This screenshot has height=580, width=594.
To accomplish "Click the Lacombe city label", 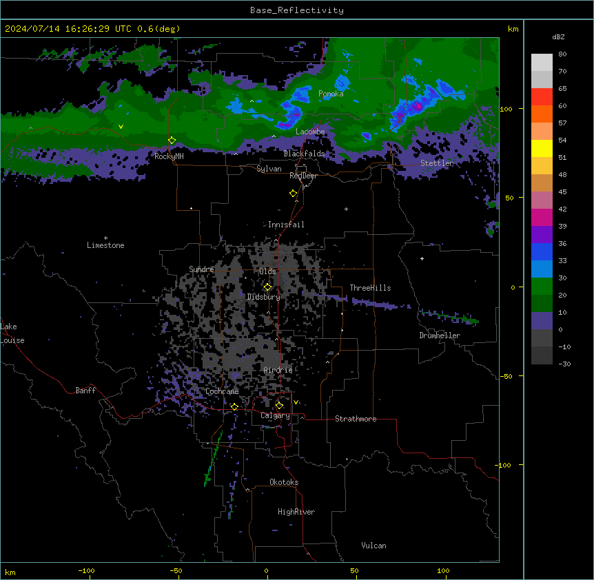I will (310, 132).
